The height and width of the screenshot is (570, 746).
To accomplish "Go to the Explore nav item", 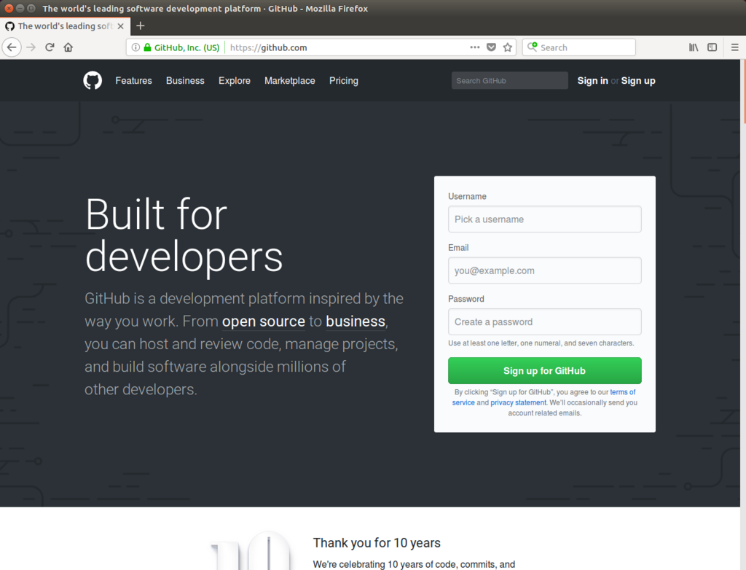I will coord(235,80).
